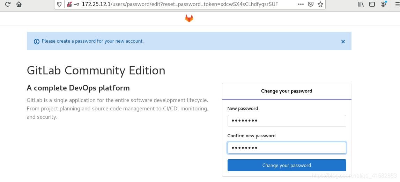Submit the Change your password button
The width and height of the screenshot is (400, 182).
click(287, 165)
